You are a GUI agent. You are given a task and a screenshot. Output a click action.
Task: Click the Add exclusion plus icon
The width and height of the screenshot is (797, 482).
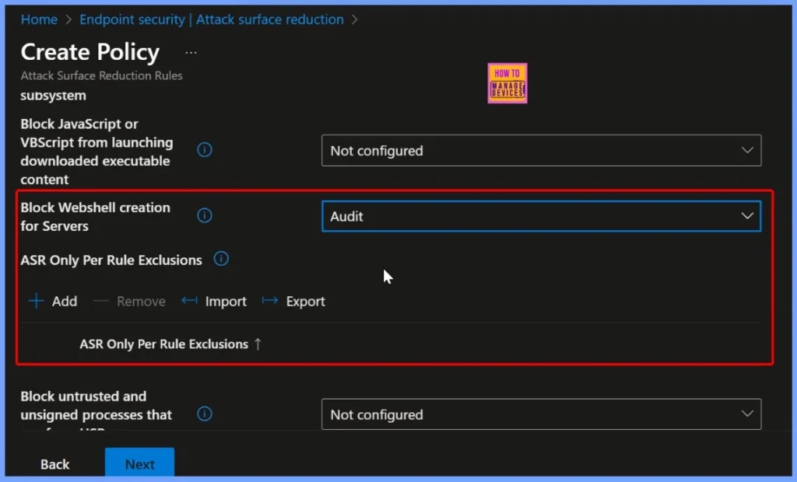[x=37, y=302]
